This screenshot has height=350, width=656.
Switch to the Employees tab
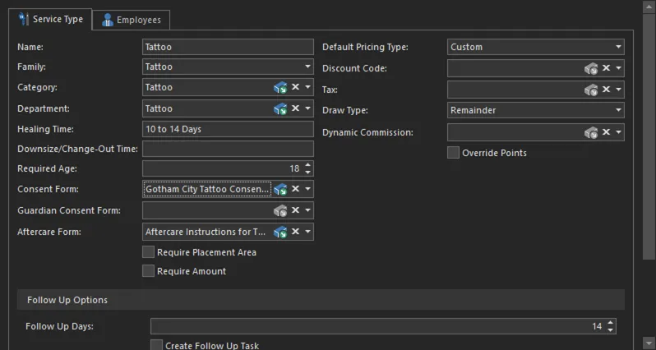coord(131,20)
